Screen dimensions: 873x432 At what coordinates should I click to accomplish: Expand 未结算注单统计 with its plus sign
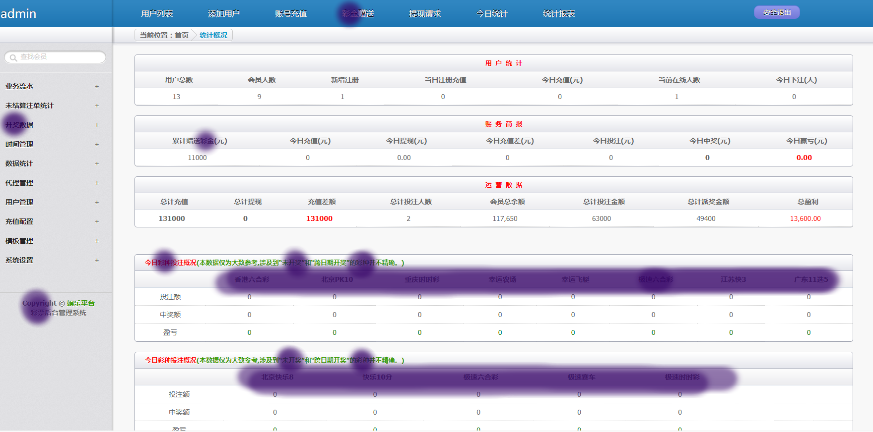(97, 106)
